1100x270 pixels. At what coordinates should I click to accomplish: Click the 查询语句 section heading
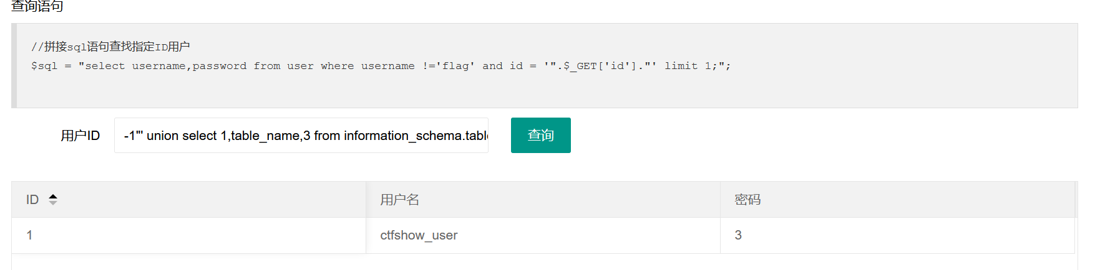coord(37,6)
